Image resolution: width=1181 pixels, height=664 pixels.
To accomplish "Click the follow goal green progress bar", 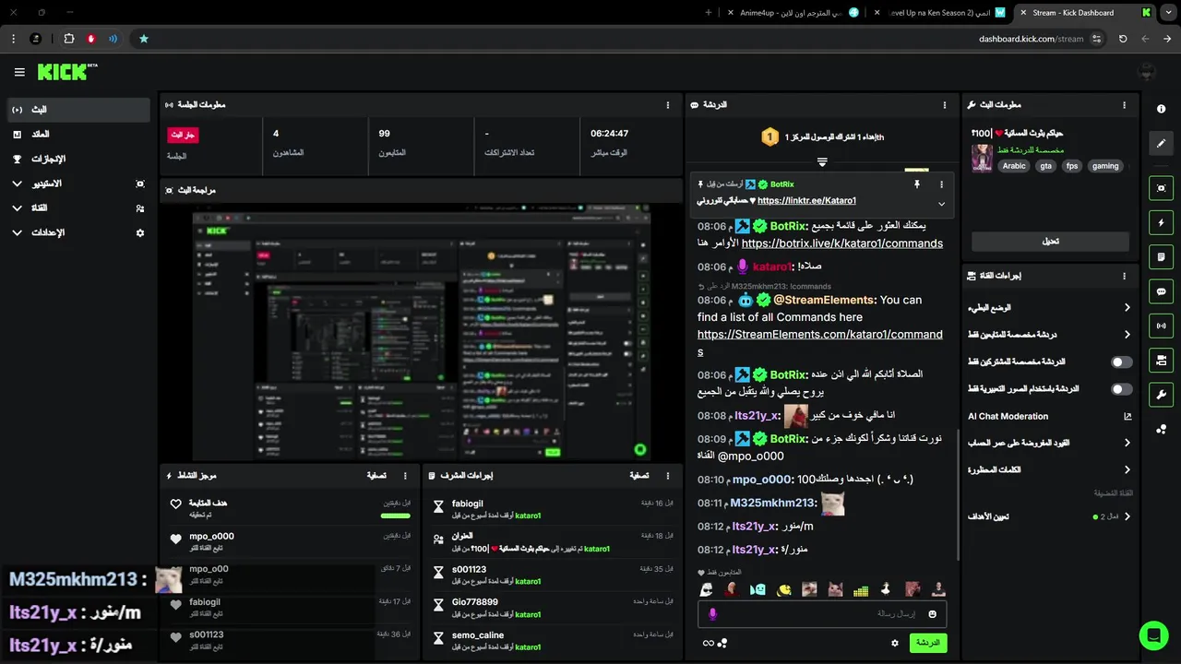I will coord(395,516).
